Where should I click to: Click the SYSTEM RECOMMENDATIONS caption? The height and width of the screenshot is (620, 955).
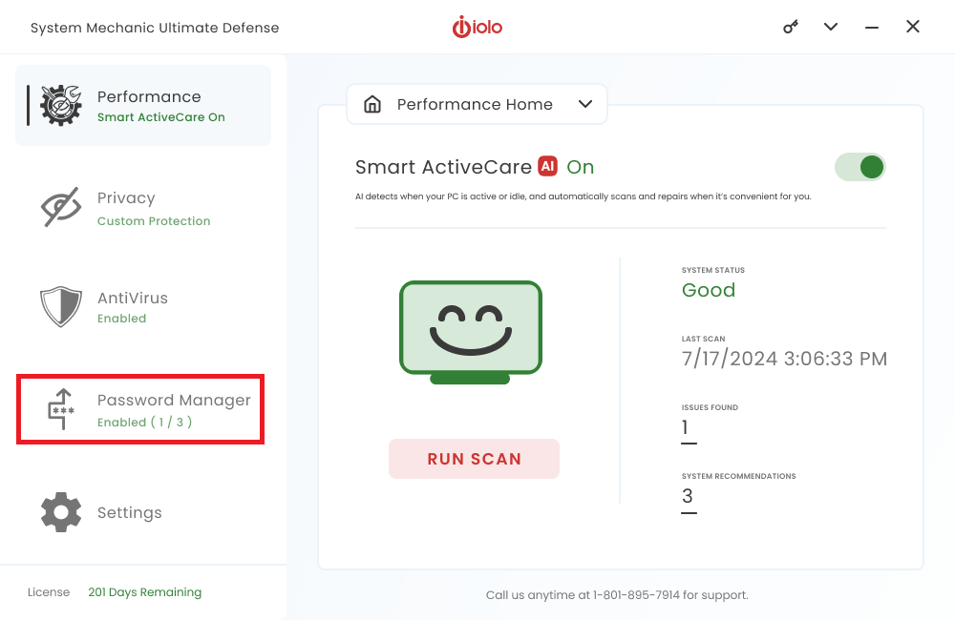click(x=739, y=476)
